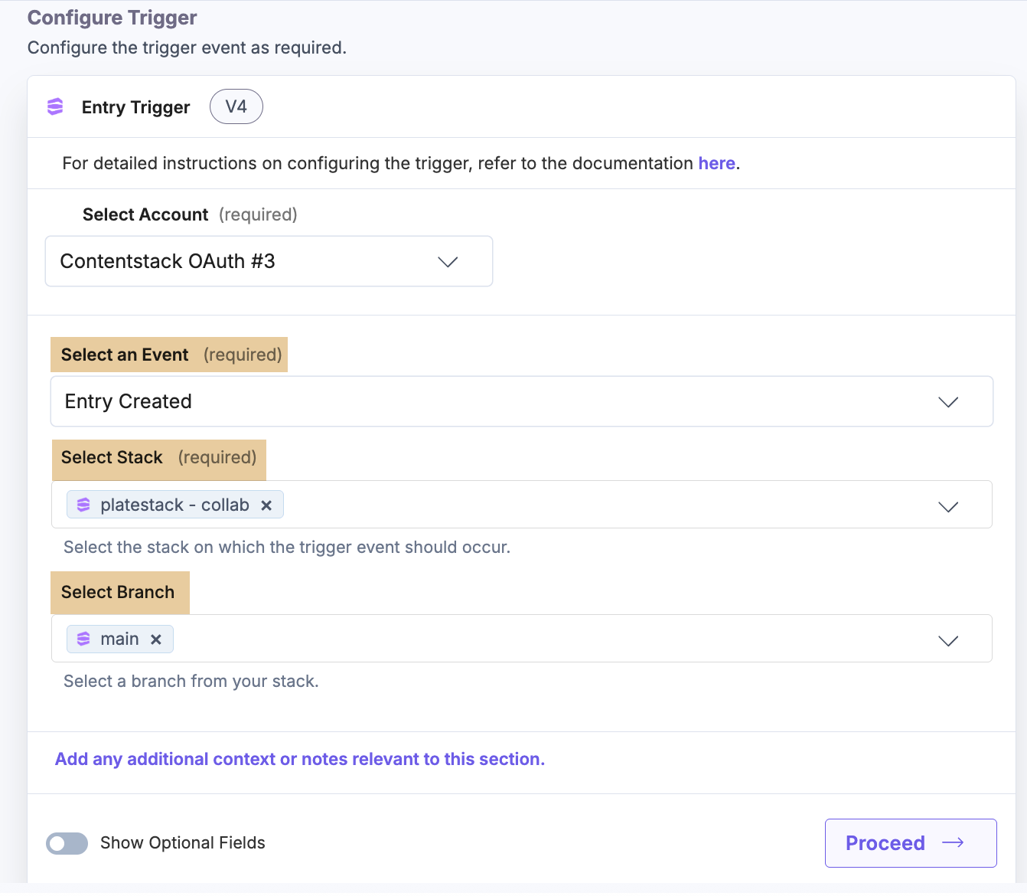1027x896 pixels.
Task: Toggle Show Optional Fields switch
Action: click(x=67, y=843)
